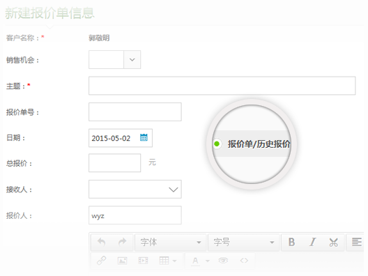Click the font color A icon
368x276 pixels.
coord(195,261)
